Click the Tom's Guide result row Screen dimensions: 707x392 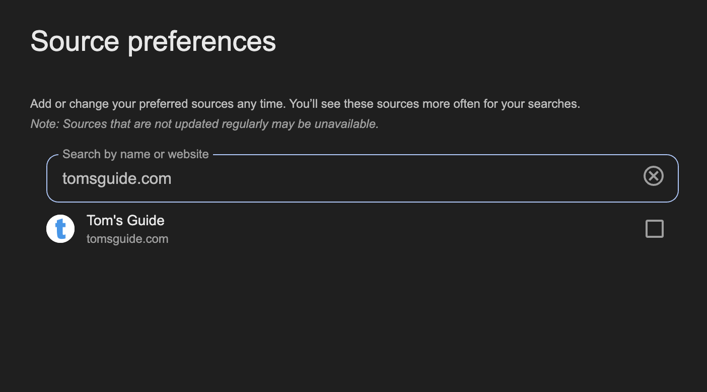coord(352,229)
